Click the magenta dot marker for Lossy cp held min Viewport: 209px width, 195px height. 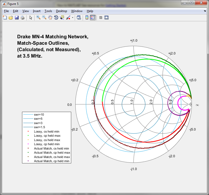(x=28, y=144)
